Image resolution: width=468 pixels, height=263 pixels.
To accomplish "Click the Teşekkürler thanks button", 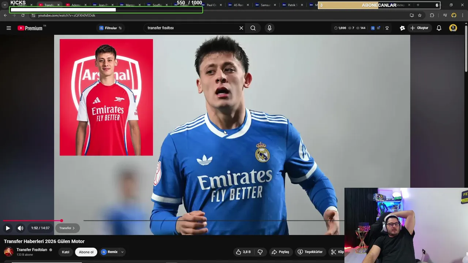I will [x=310, y=252].
